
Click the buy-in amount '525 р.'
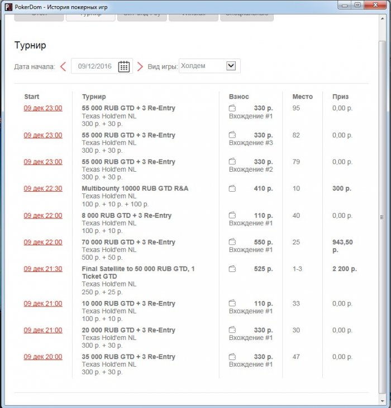pyautogui.click(x=263, y=269)
